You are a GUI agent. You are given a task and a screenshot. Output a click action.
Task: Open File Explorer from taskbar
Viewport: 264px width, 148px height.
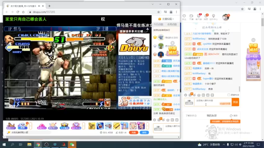tap(29, 144)
